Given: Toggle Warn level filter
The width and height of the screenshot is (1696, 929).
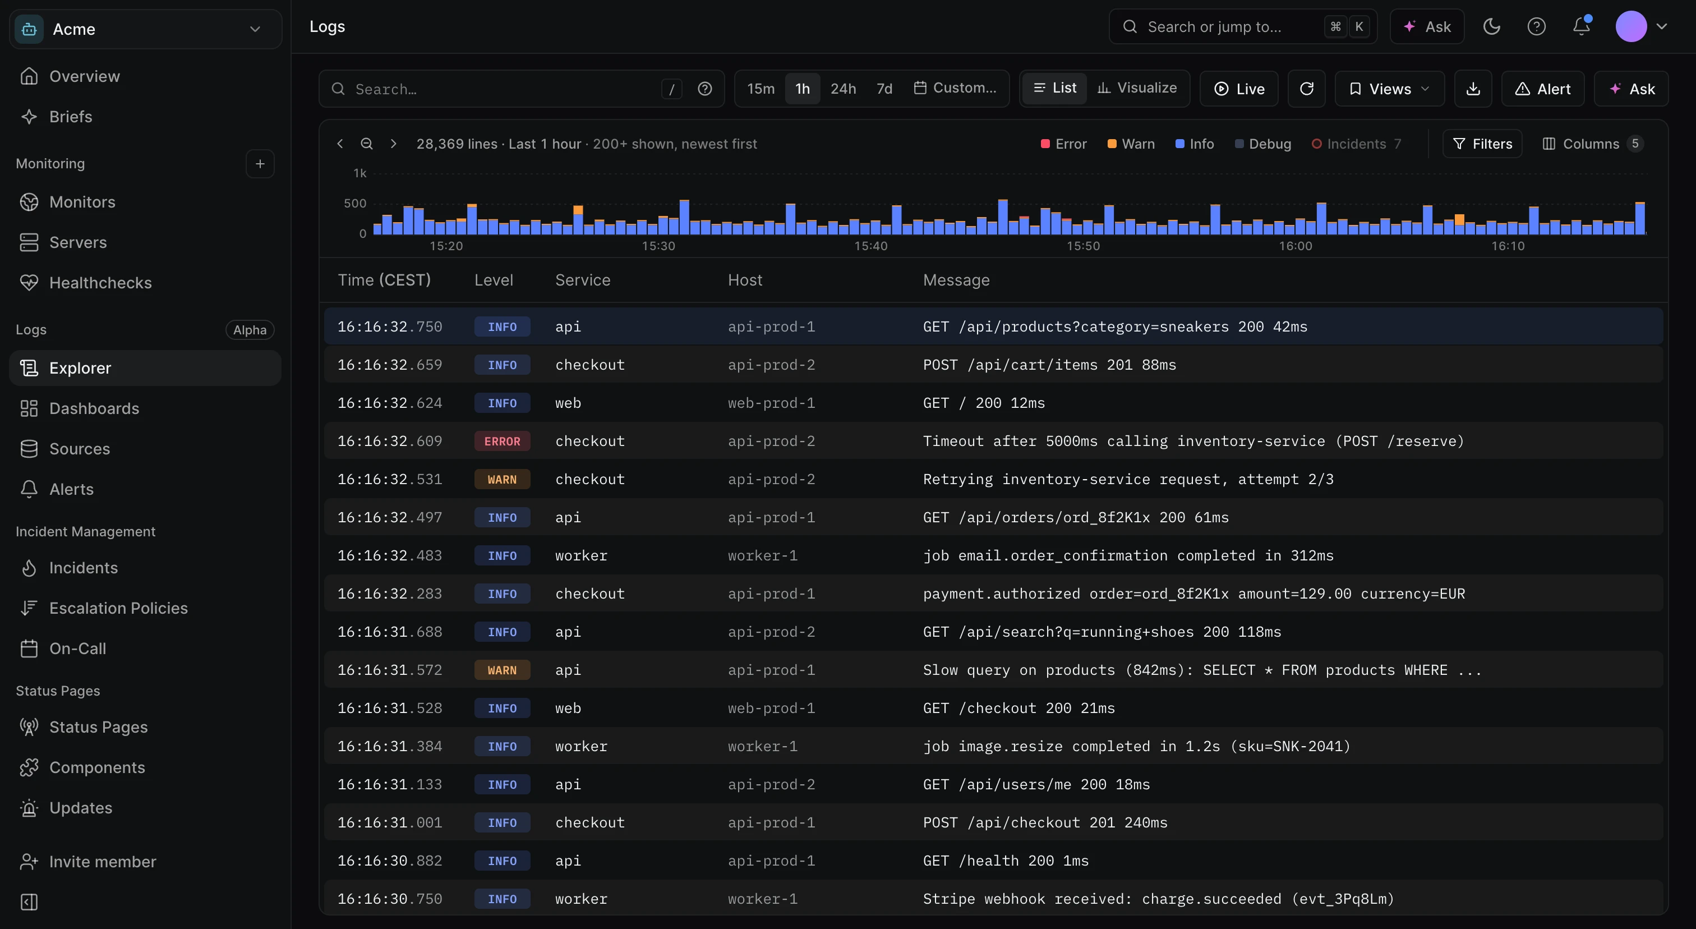Looking at the screenshot, I should (x=1131, y=144).
